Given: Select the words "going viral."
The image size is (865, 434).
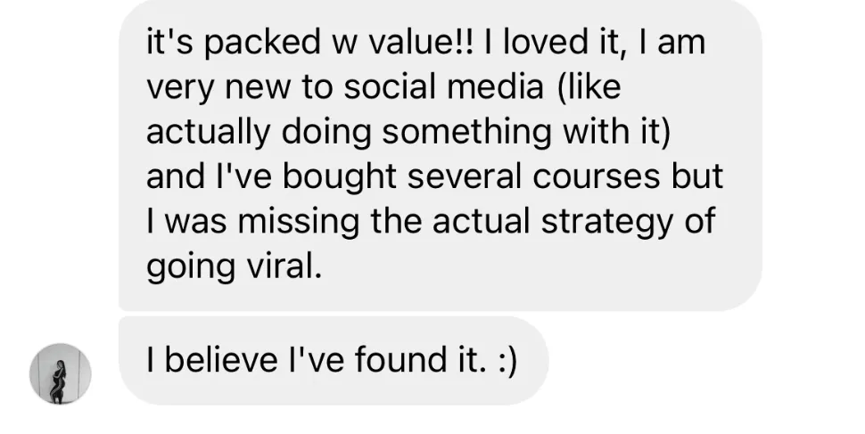Looking at the screenshot, I should click(234, 267).
